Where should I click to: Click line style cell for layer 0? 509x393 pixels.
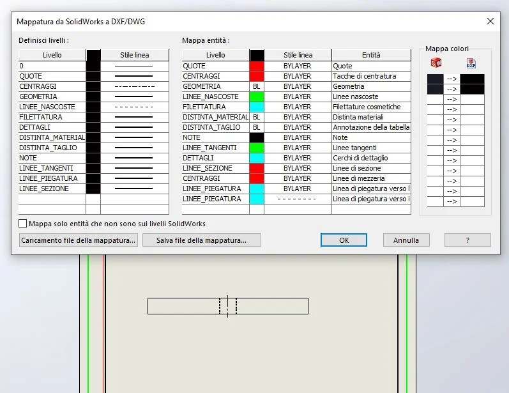(x=135, y=66)
